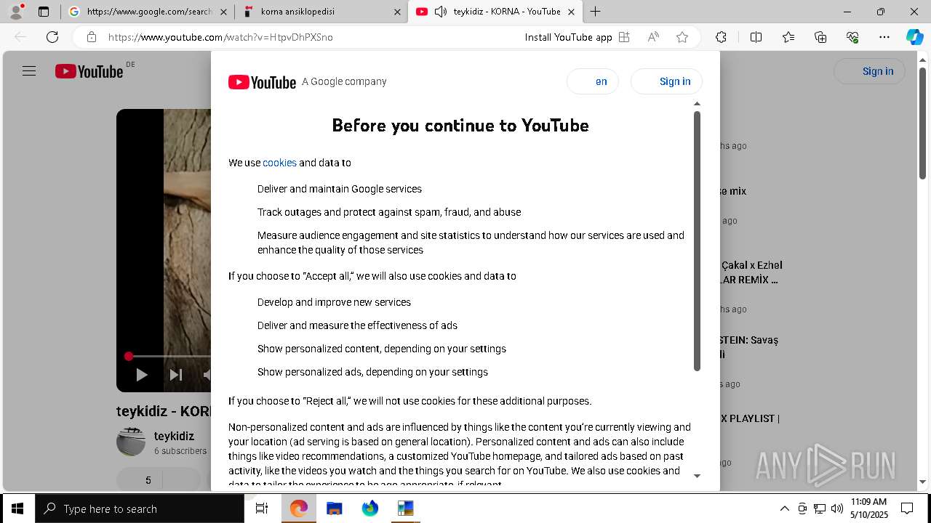
Task: Open the browser profile icon
Action: click(16, 12)
